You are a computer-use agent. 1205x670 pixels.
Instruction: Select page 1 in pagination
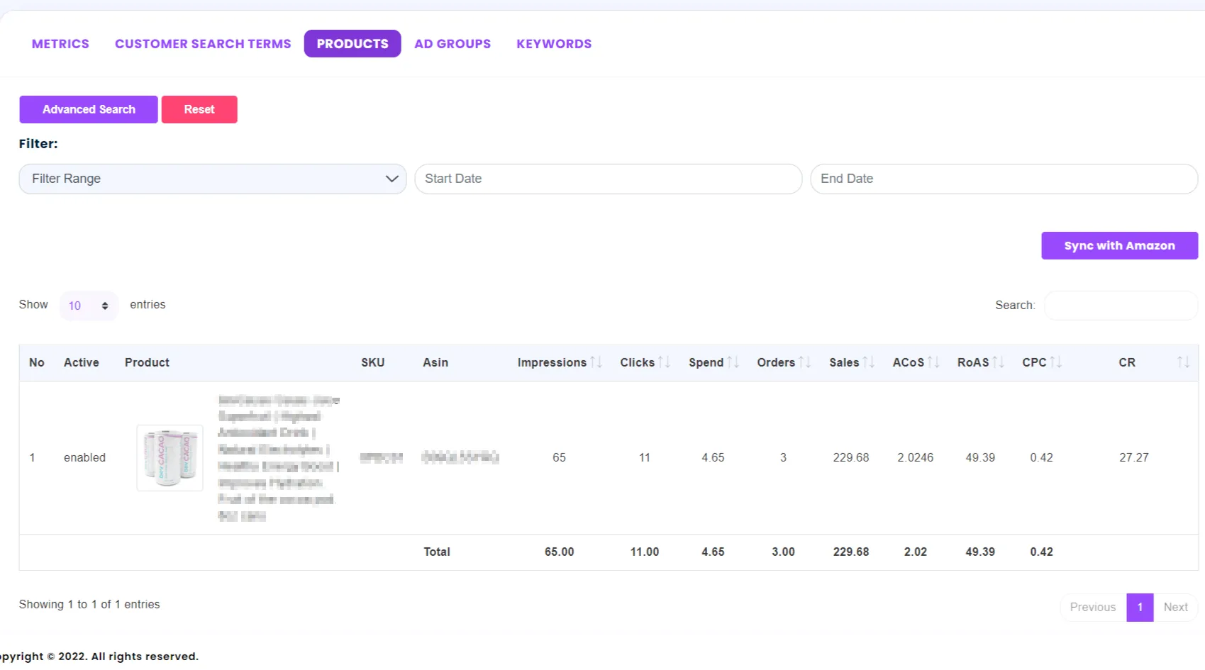(x=1140, y=608)
